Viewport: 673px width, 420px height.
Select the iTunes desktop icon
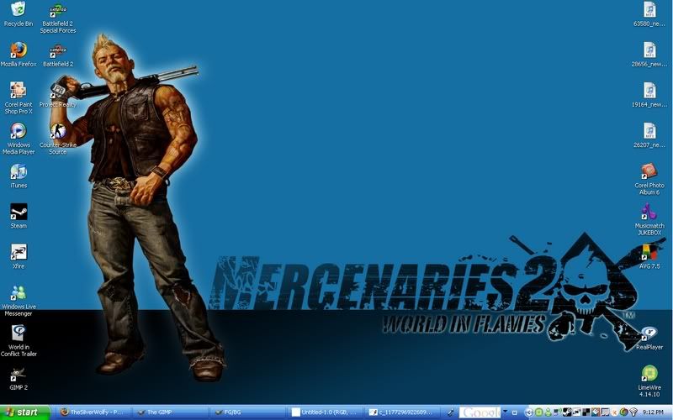19,176
